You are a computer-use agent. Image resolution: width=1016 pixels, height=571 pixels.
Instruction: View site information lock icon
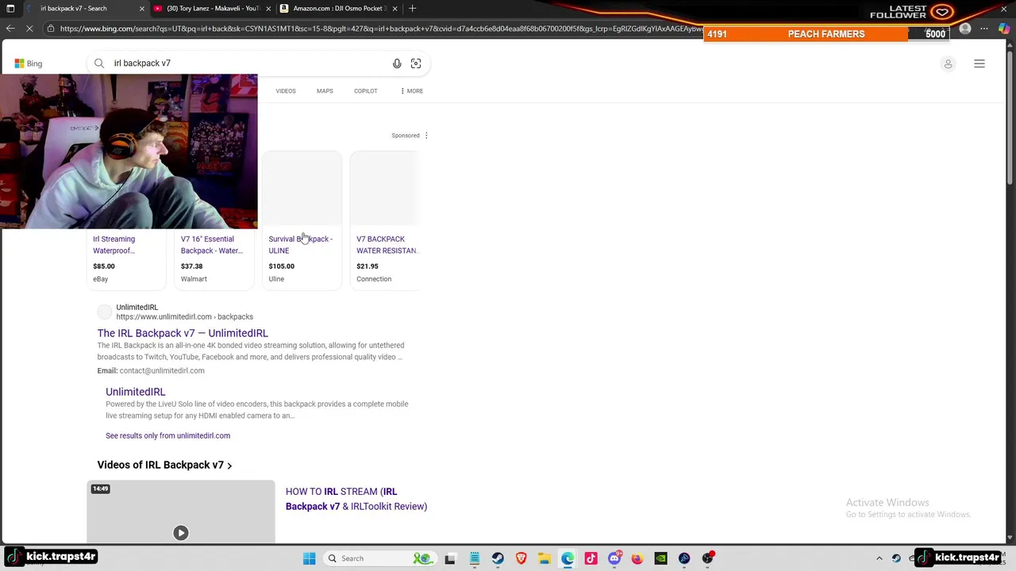[51, 29]
